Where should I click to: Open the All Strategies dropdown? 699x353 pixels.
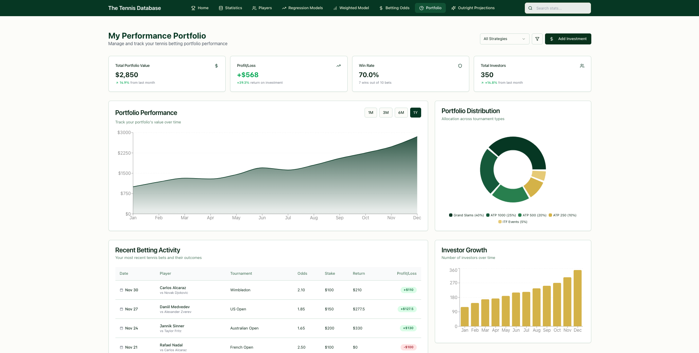tap(504, 39)
